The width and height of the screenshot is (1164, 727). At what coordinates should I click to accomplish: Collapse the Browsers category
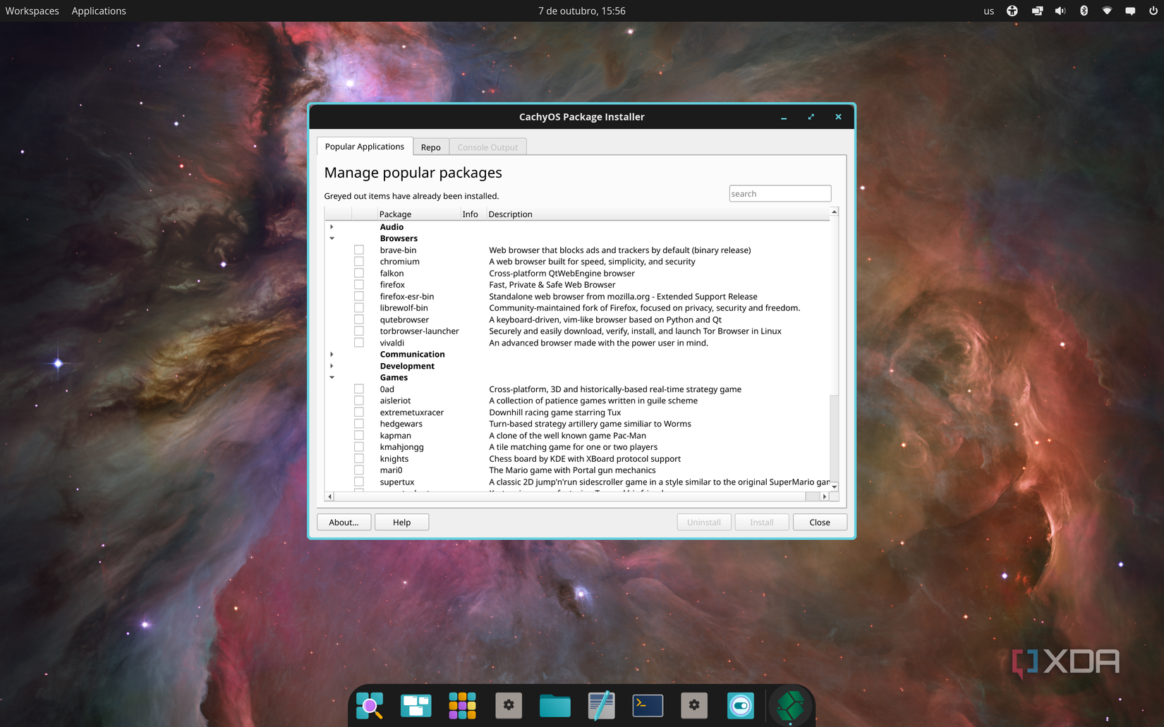pos(332,238)
